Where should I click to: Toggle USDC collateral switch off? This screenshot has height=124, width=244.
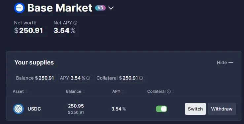[x=161, y=109]
